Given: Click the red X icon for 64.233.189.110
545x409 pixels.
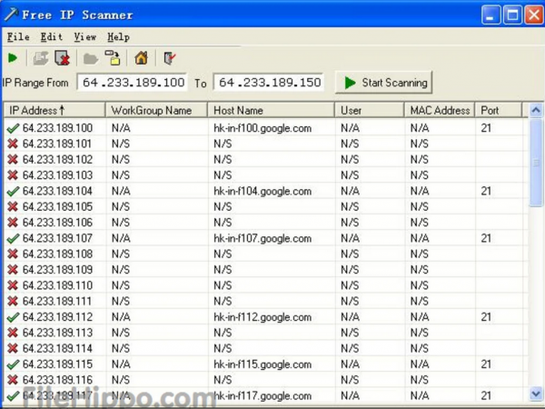Looking at the screenshot, I should [13, 285].
